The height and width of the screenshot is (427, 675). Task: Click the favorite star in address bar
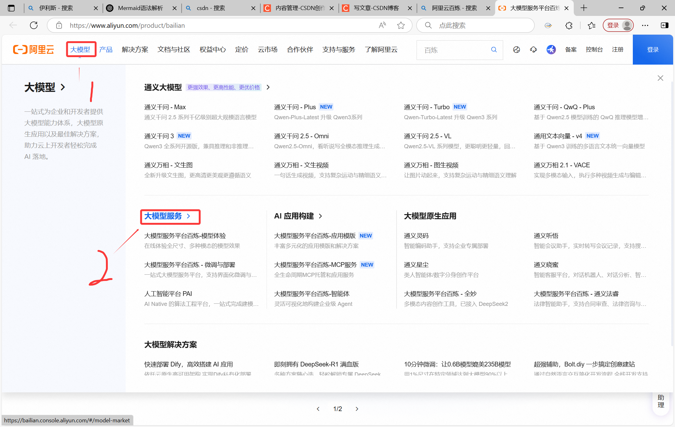401,25
